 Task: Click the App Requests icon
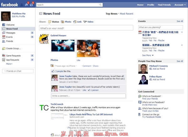point(3,60)
